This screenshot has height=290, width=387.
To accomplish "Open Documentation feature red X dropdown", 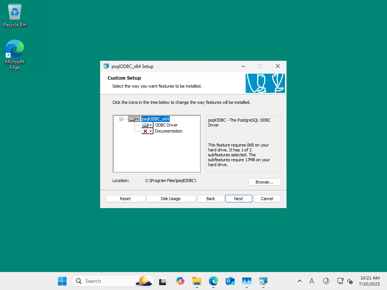I will point(147,131).
